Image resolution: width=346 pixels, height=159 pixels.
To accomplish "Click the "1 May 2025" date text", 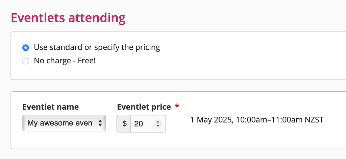I will point(210,120).
